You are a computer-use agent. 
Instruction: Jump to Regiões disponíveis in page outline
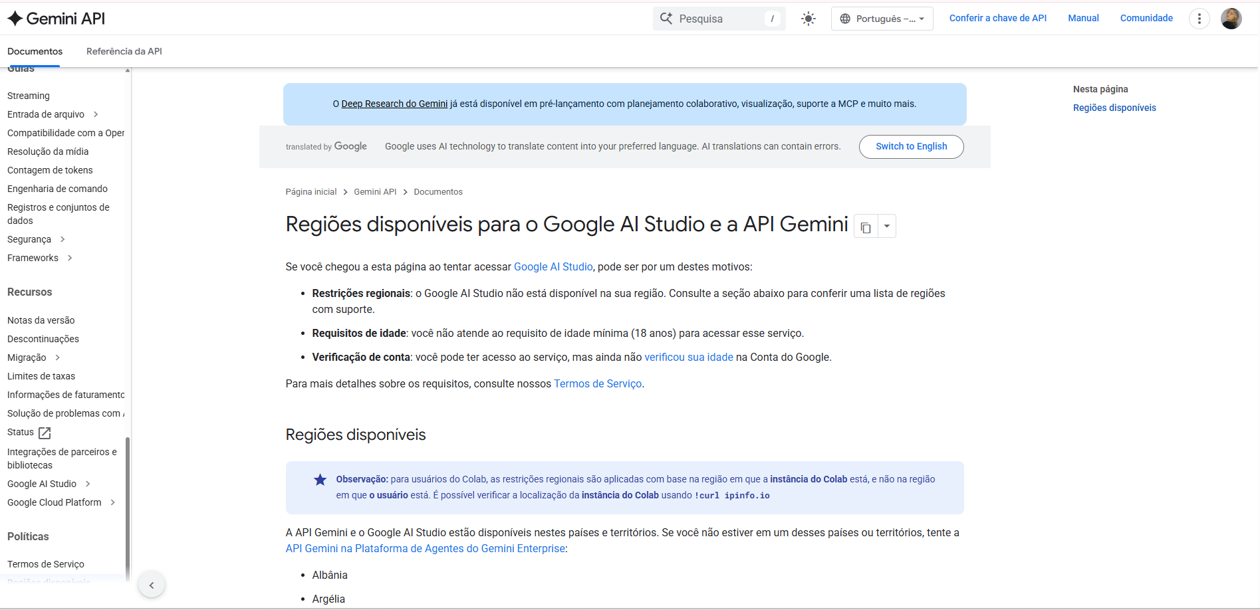pyautogui.click(x=1114, y=108)
